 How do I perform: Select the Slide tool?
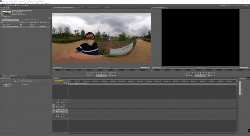point(21,5)
